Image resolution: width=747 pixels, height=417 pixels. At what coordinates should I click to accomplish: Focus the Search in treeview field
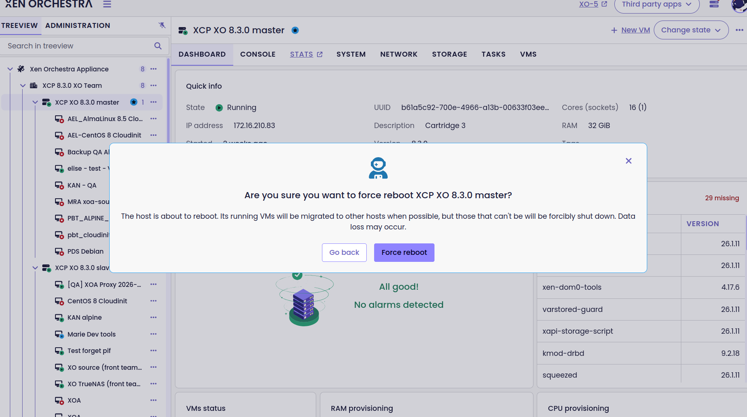[84, 46]
